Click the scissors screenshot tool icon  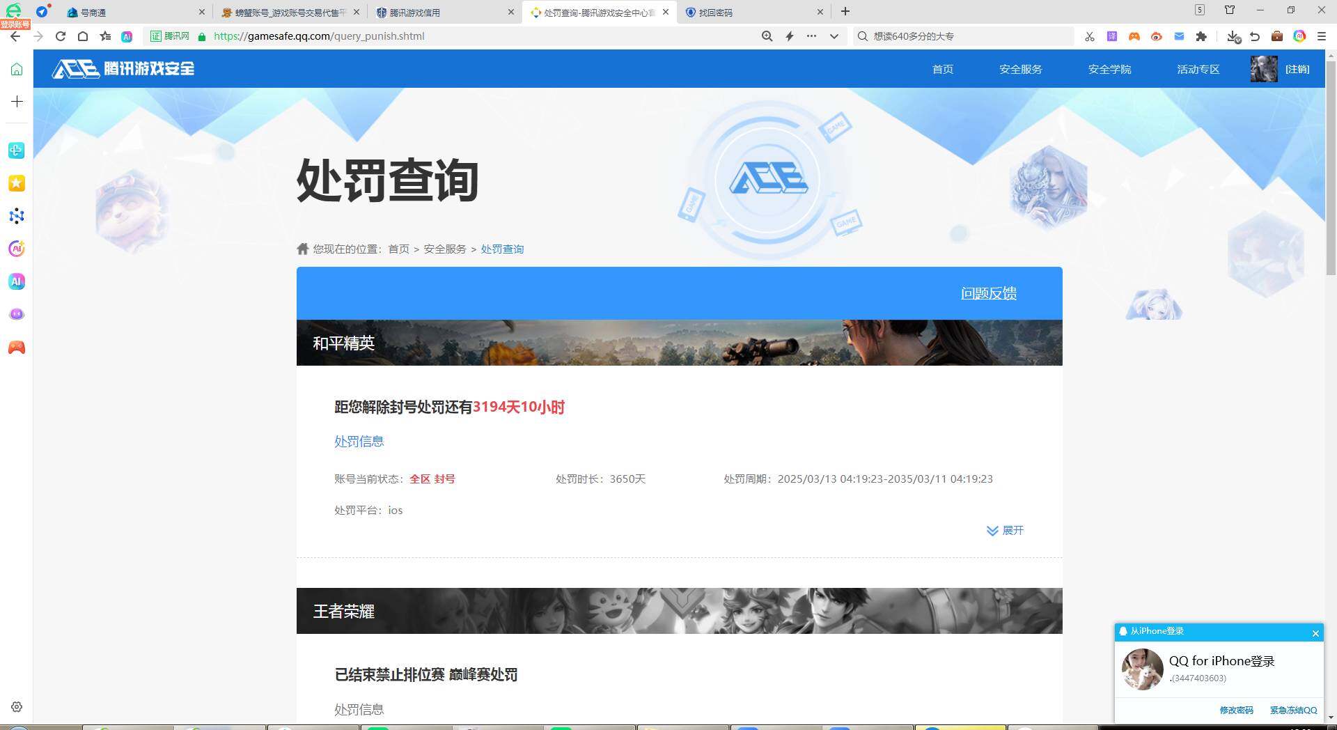[x=1090, y=36]
